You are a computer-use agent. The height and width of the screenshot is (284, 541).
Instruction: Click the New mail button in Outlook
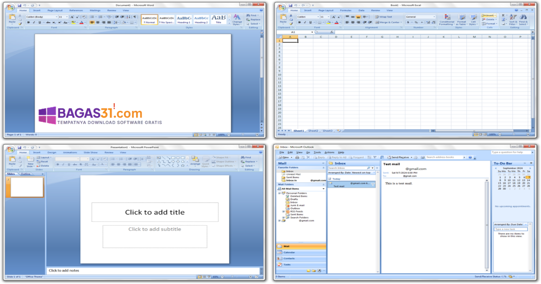tap(284, 157)
